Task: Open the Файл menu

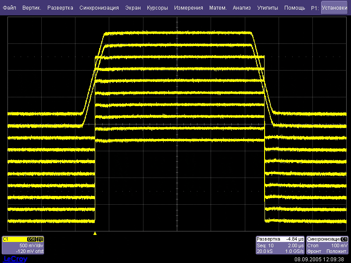Action: point(10,8)
